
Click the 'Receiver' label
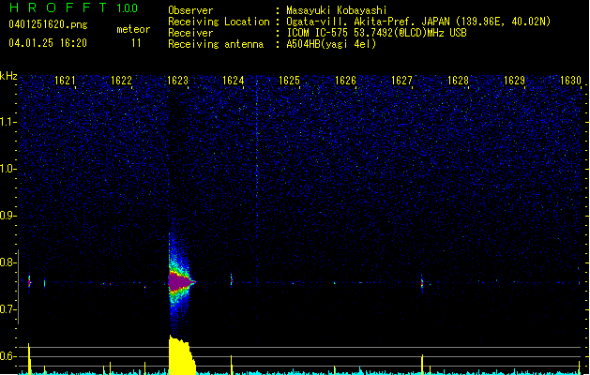[x=190, y=33]
